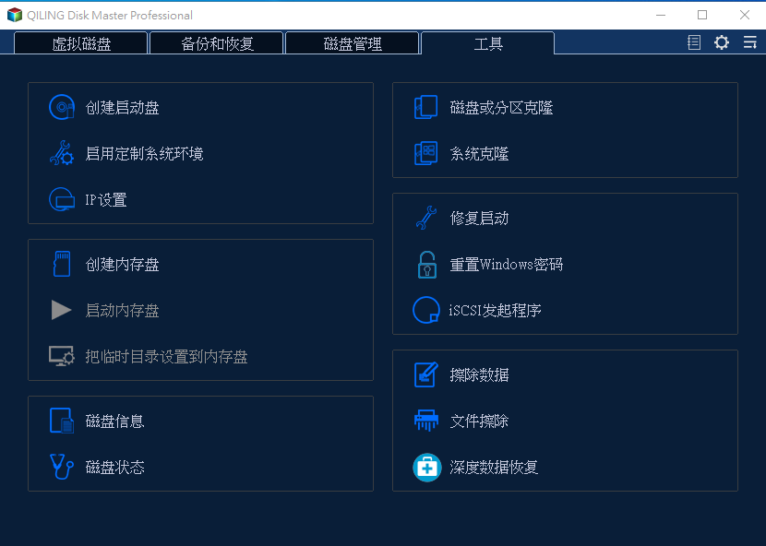
Task: Maximize the QILING Disk Master window
Action: click(x=702, y=15)
